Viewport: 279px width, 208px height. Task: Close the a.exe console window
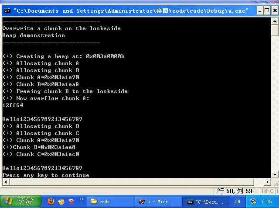tap(275, 11)
